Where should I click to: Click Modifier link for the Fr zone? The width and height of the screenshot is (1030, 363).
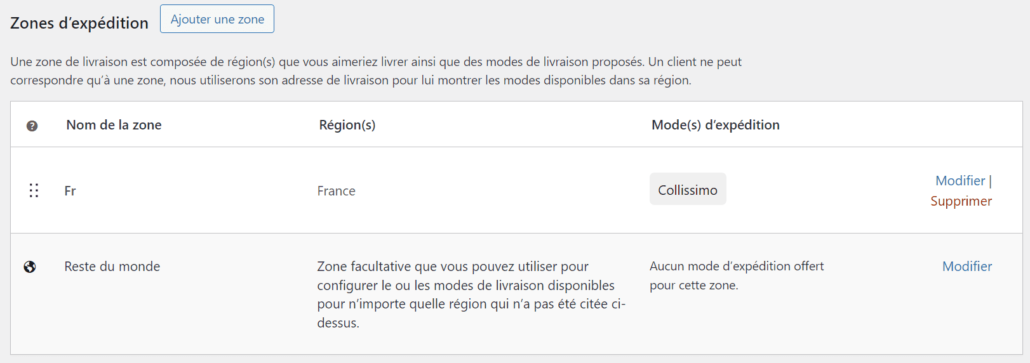click(x=960, y=181)
